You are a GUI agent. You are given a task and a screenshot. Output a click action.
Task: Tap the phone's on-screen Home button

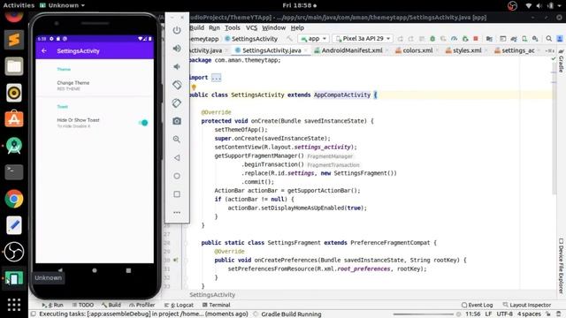pos(95,270)
